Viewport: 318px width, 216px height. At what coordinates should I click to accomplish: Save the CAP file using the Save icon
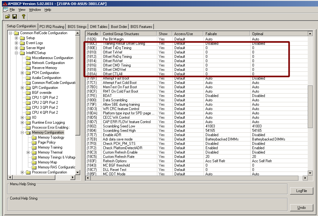(14, 17)
